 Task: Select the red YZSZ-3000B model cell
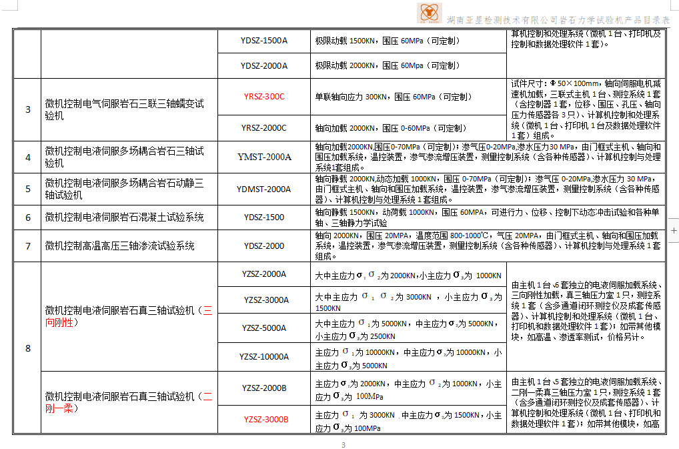tap(265, 420)
